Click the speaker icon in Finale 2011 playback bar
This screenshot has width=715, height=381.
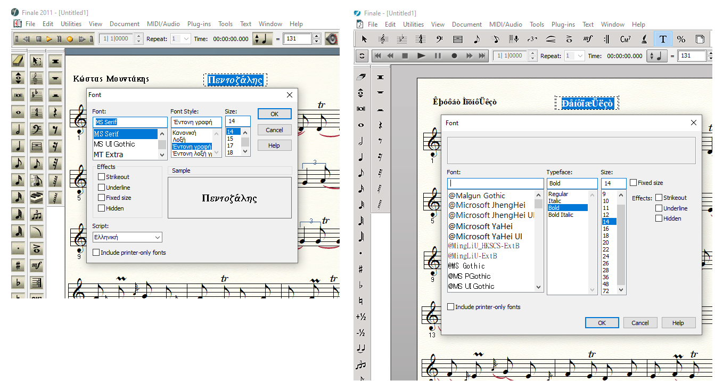[x=332, y=39]
